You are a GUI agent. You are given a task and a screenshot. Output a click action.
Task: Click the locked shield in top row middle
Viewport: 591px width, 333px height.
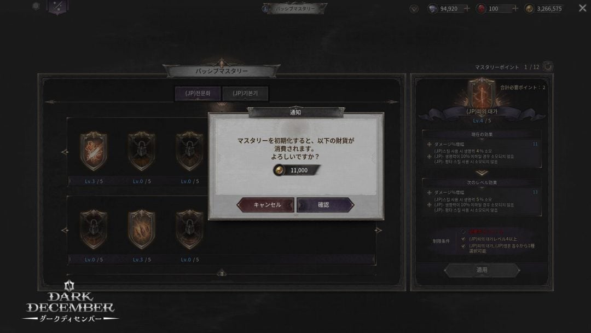coord(142,151)
